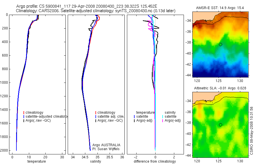
Task: Click the 'salinity' x-axis label
Action: tap(96, 161)
